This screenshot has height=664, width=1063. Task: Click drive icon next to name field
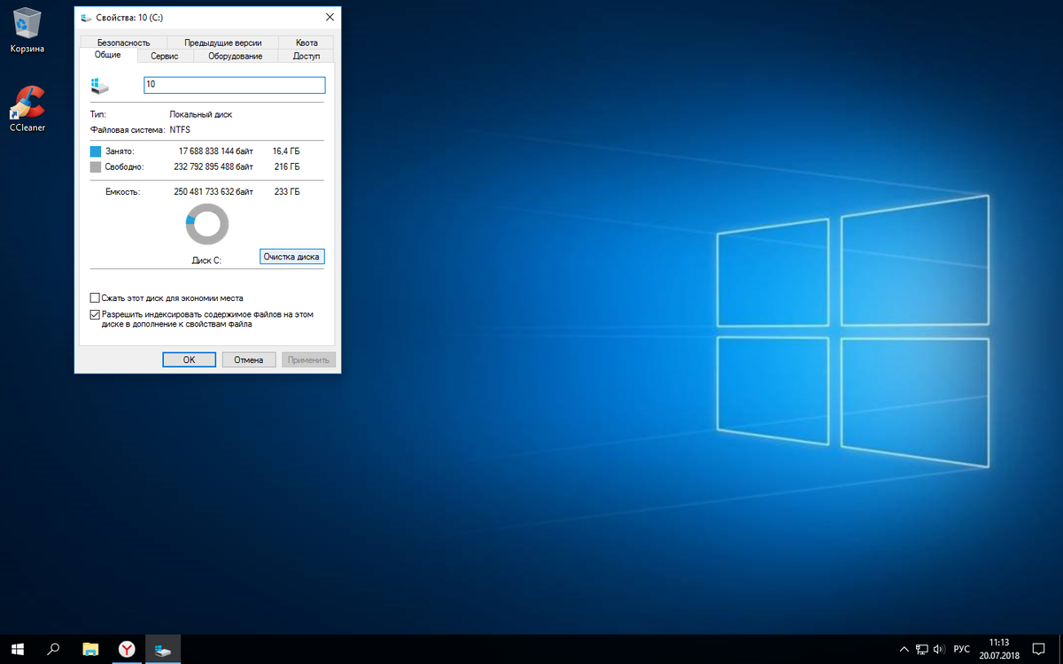pos(100,85)
